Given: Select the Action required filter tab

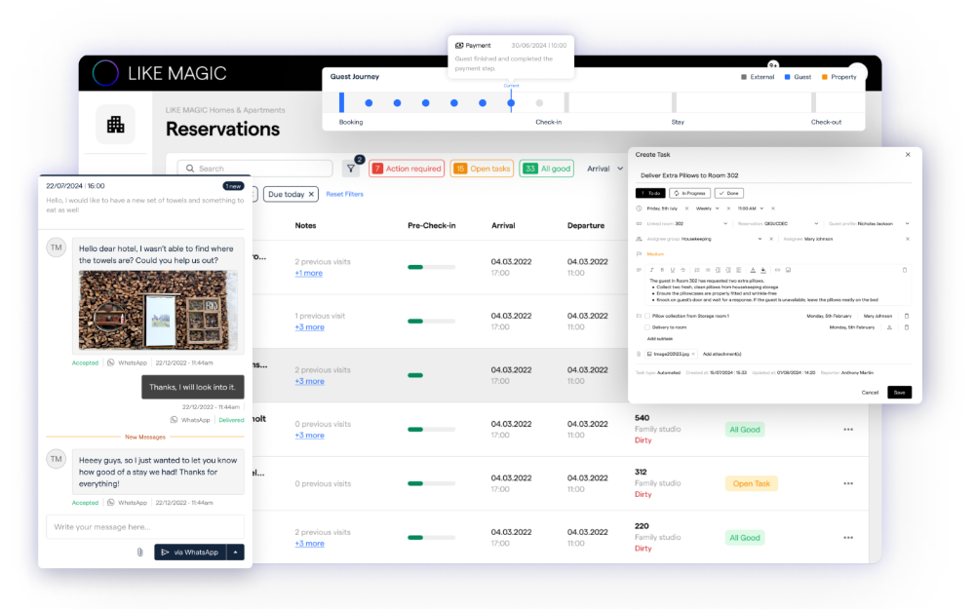Looking at the screenshot, I should [407, 169].
